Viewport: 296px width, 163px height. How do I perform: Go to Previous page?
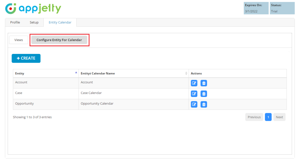click(254, 117)
